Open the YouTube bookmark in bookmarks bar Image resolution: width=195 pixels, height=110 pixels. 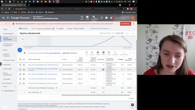(x=22, y=12)
